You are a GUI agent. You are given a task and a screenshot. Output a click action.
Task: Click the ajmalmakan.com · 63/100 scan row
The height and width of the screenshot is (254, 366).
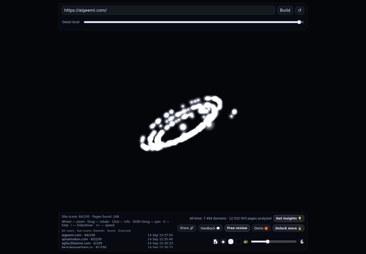click(x=117, y=239)
